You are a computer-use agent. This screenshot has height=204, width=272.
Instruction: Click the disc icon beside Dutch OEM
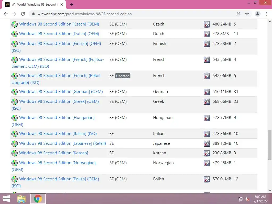click(x=15, y=34)
